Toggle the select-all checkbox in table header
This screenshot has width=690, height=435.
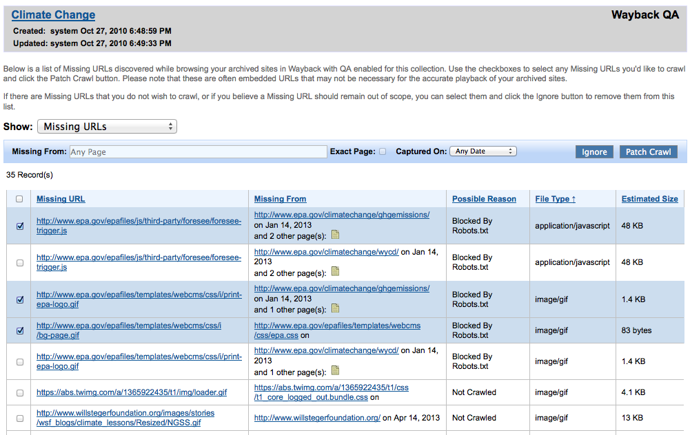(x=19, y=199)
